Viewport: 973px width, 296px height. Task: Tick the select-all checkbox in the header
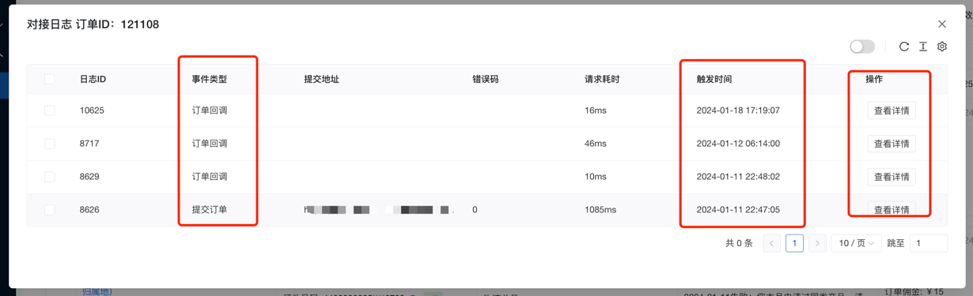point(49,79)
